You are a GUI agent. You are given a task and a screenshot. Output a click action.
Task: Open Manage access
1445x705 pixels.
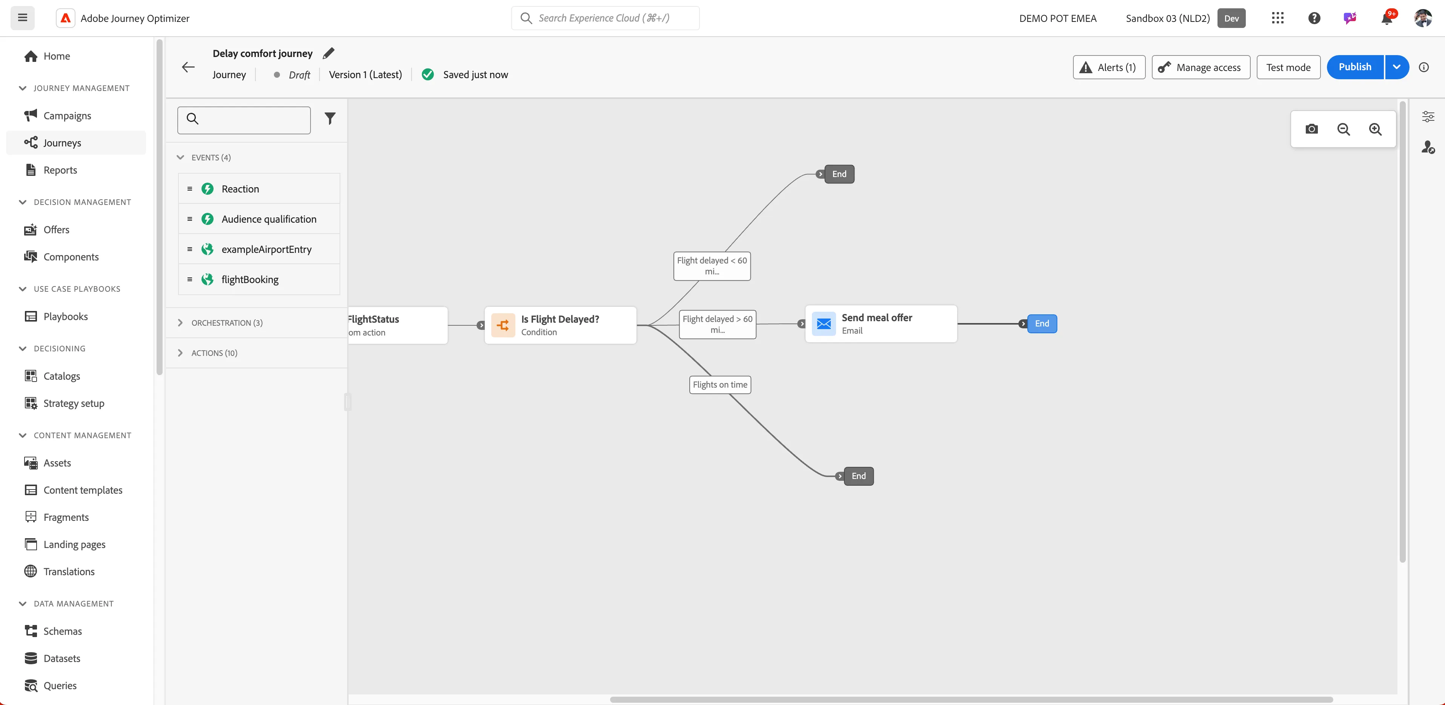1201,67
